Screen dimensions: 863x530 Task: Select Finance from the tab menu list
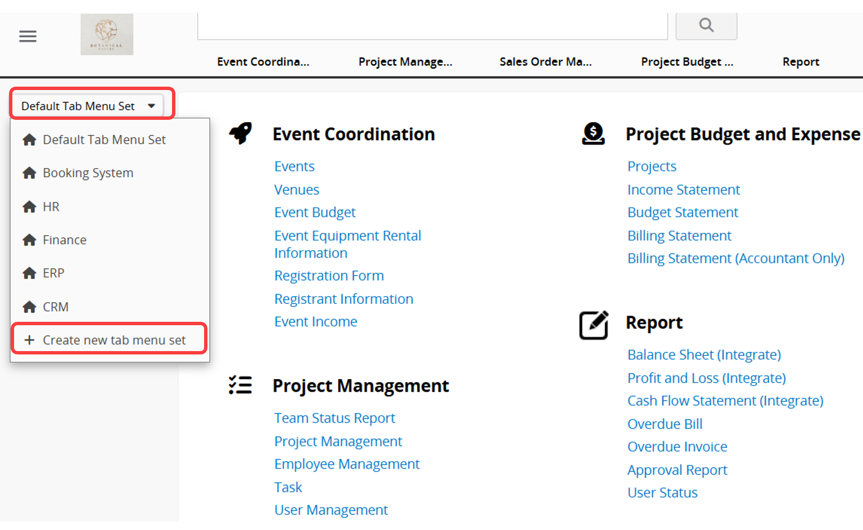65,240
